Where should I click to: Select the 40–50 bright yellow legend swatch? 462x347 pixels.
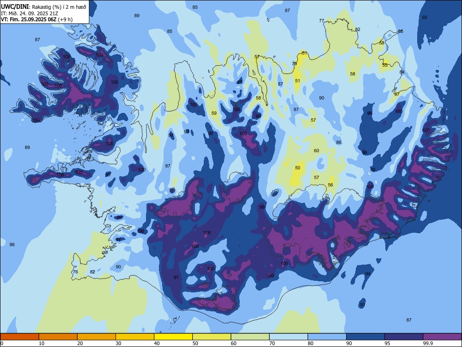pos(173,337)
